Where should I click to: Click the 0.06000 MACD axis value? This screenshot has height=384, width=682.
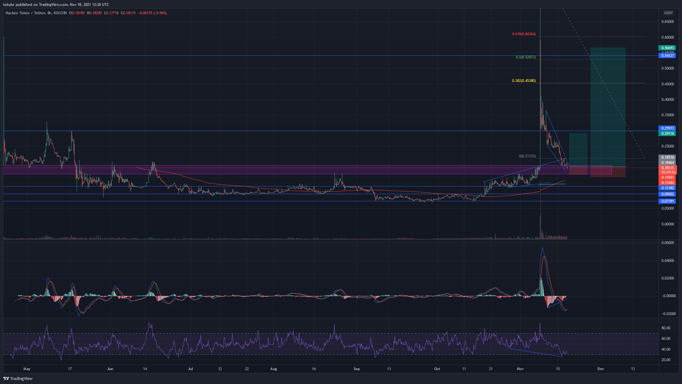tap(667, 243)
